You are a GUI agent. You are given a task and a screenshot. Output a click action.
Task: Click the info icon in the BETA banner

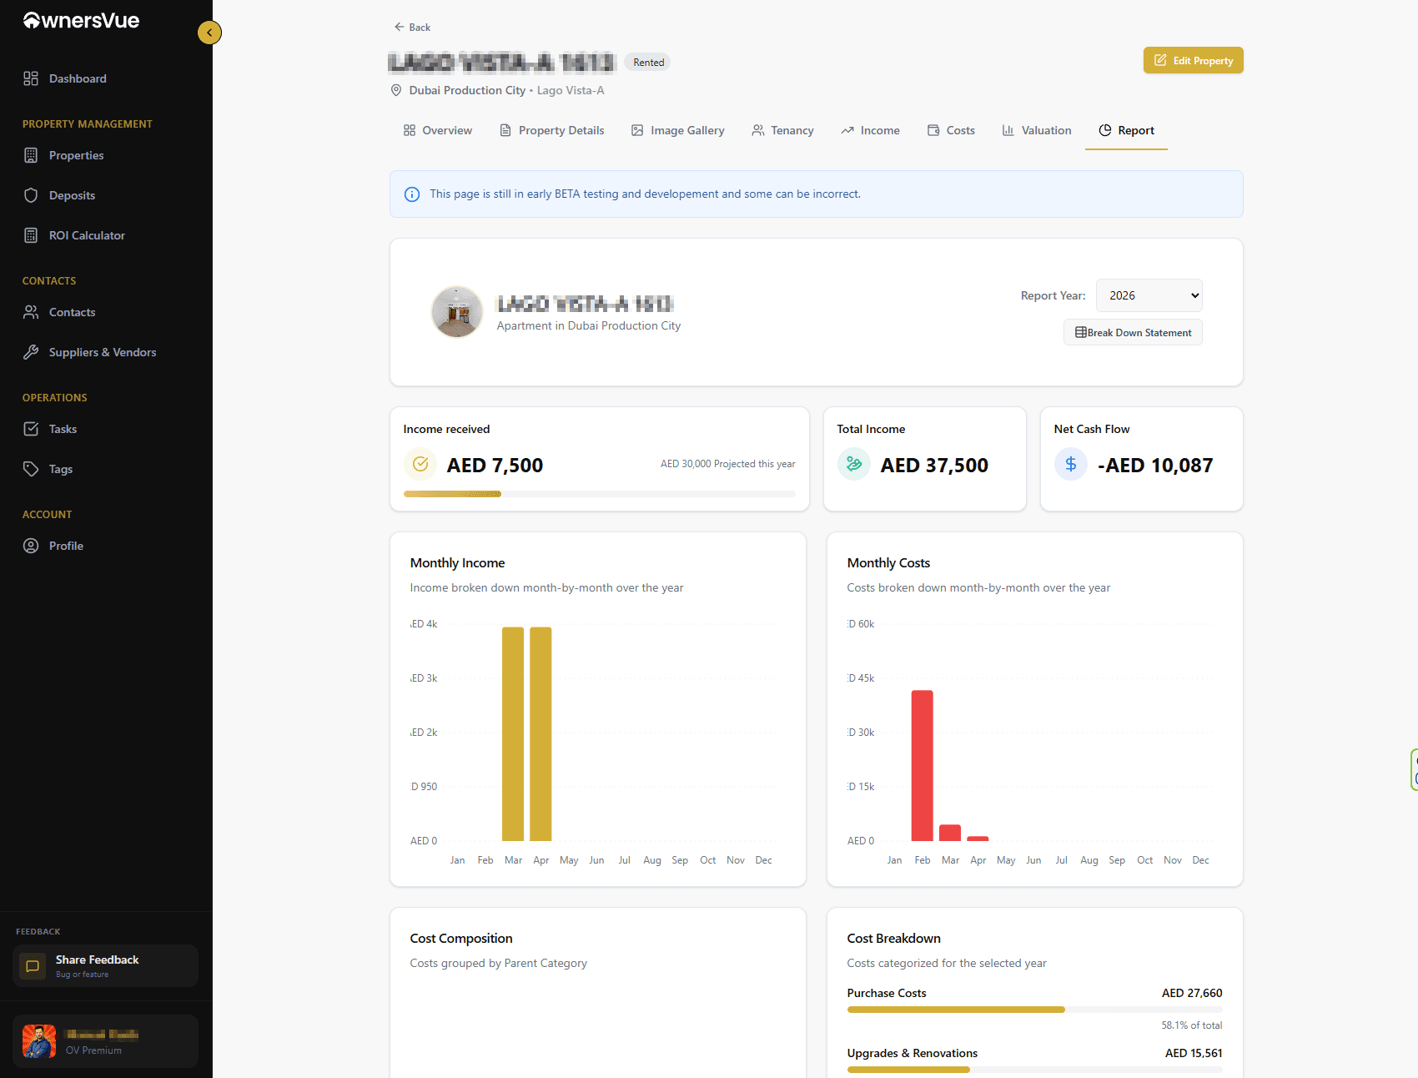coord(411,194)
